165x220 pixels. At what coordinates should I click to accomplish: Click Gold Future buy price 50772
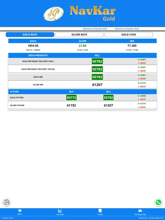click(x=71, y=97)
